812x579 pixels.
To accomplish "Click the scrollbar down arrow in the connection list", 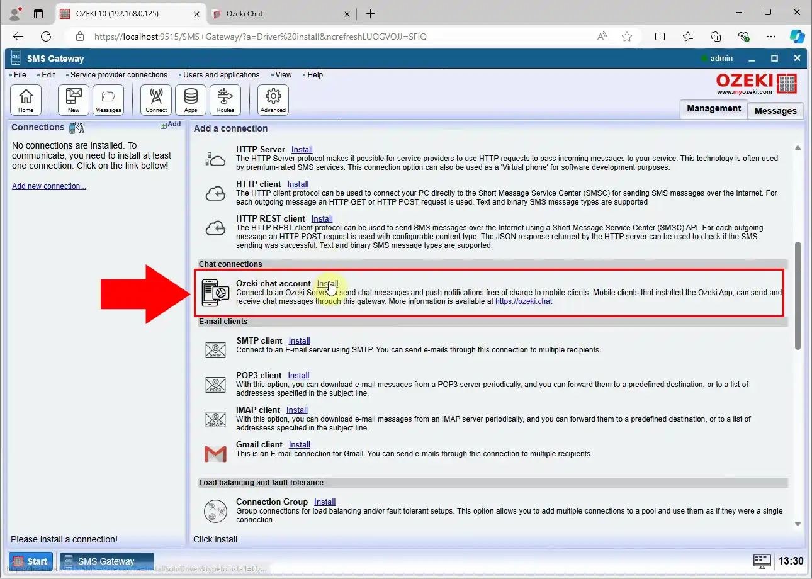I will (x=798, y=524).
